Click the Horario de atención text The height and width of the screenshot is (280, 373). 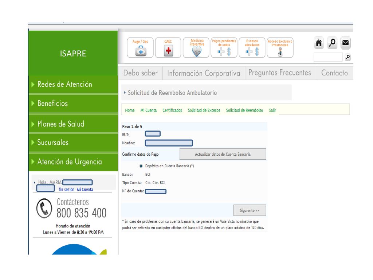pyautogui.click(x=73, y=226)
